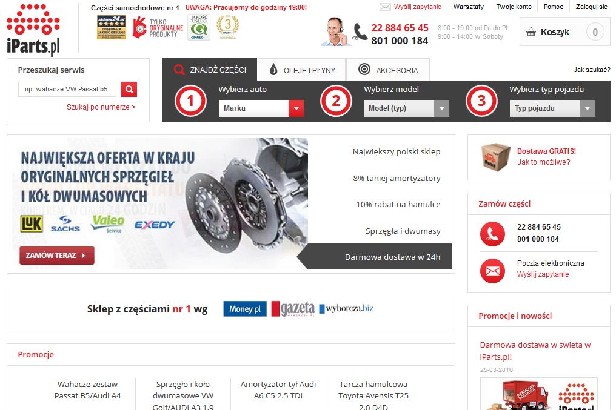Open the Pomoc menu item
The height and width of the screenshot is (410, 616).
pos(553,7)
